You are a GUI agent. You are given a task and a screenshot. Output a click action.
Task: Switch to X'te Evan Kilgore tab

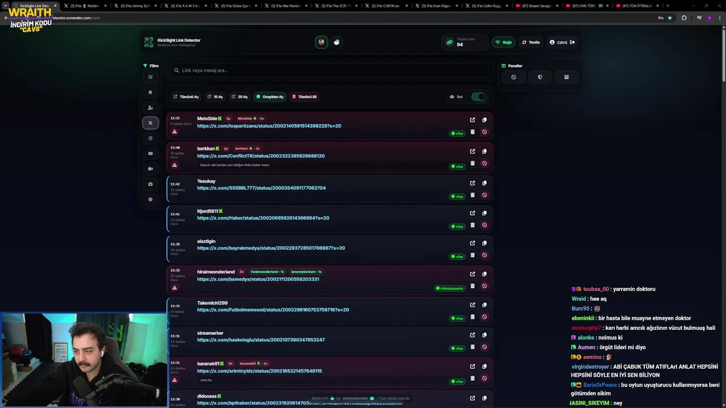(437, 6)
